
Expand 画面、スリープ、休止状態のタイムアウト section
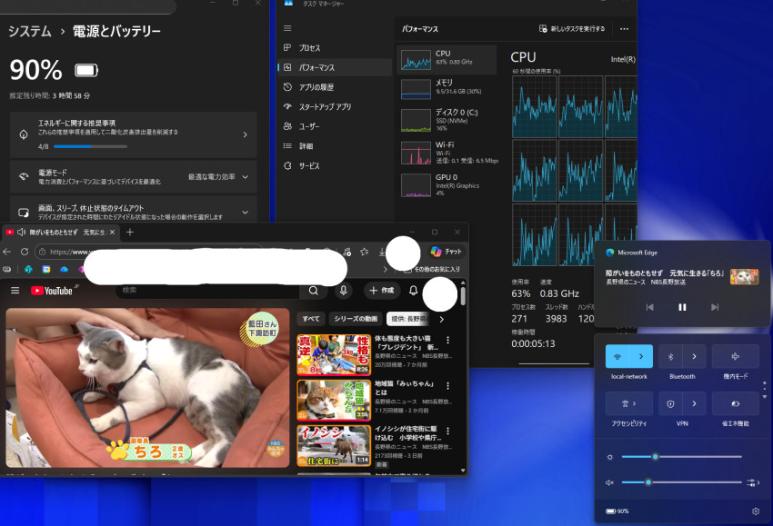tap(245, 213)
